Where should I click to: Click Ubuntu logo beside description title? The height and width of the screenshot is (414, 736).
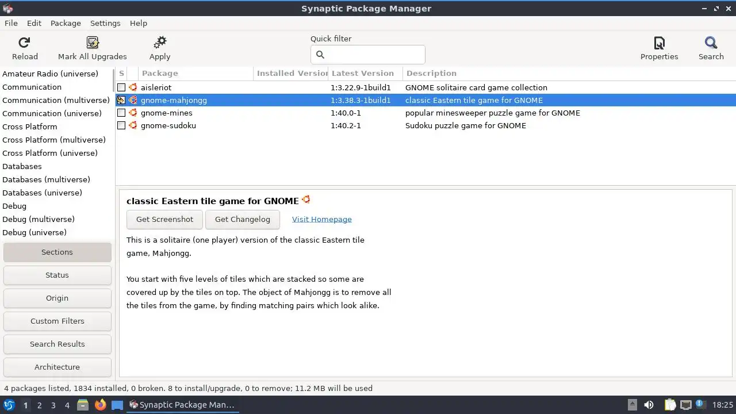306,200
